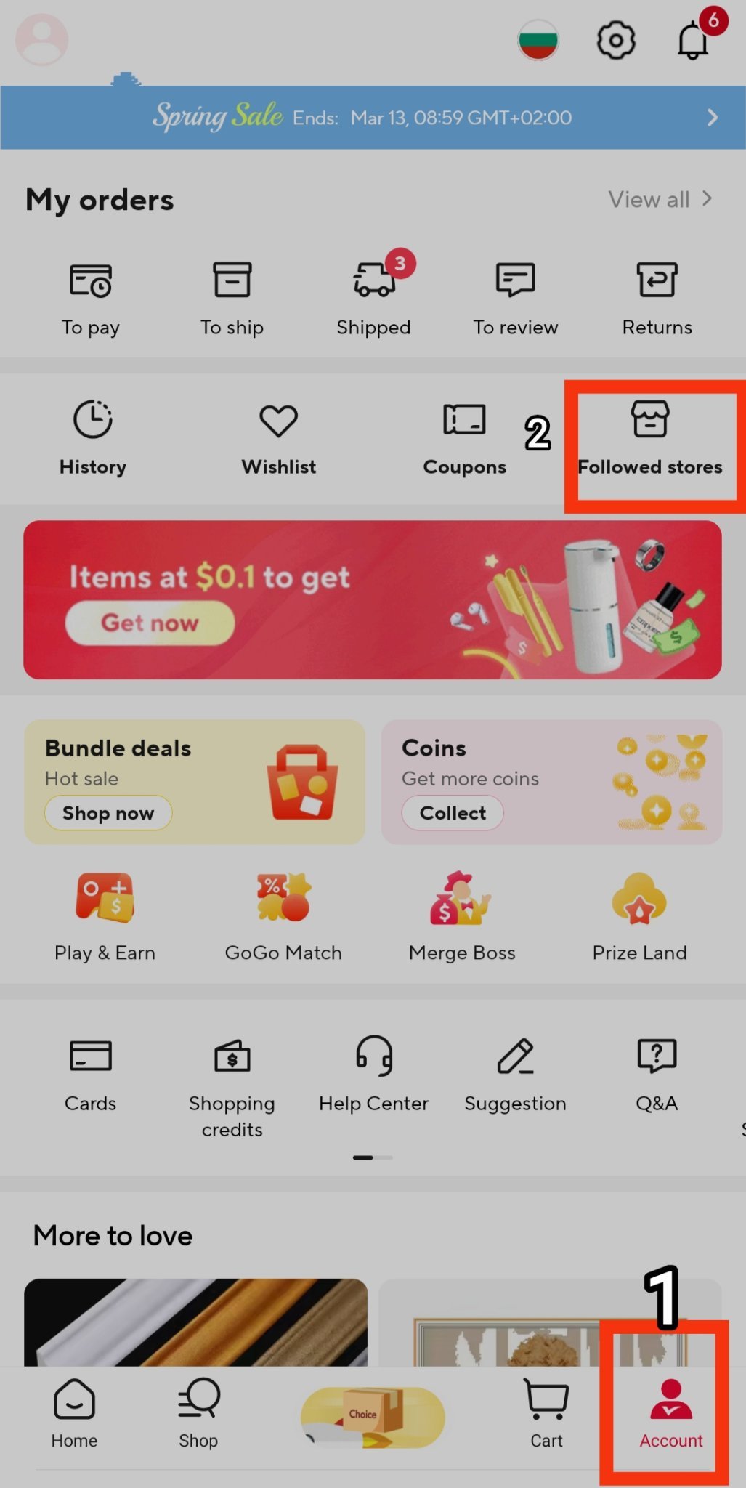Screen dimensions: 746x1488
Task: Expand View all orders chevron
Action: pos(707,198)
